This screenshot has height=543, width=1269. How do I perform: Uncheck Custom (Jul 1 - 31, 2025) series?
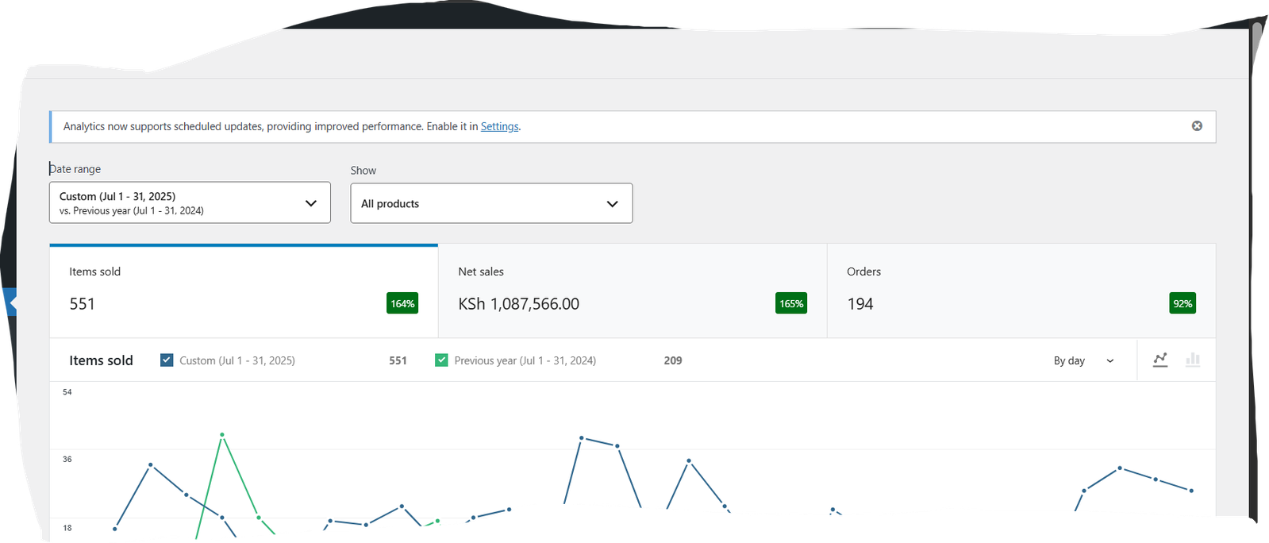167,360
